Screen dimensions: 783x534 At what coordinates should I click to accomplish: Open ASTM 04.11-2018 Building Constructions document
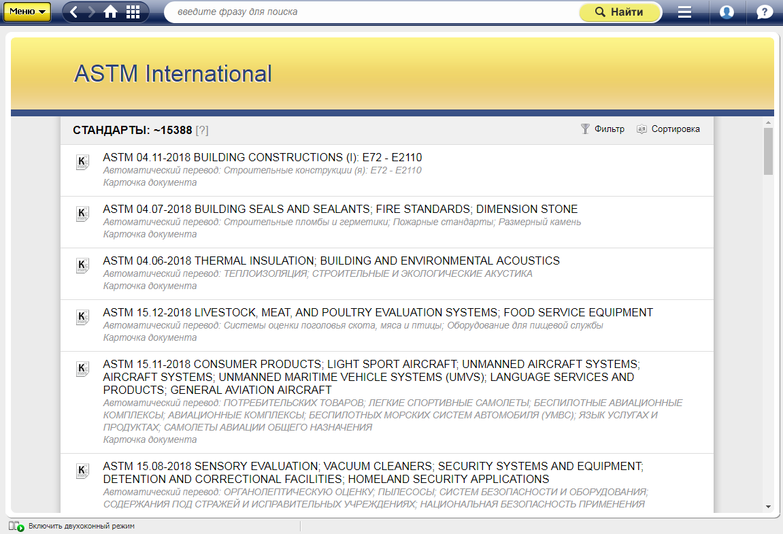click(263, 157)
